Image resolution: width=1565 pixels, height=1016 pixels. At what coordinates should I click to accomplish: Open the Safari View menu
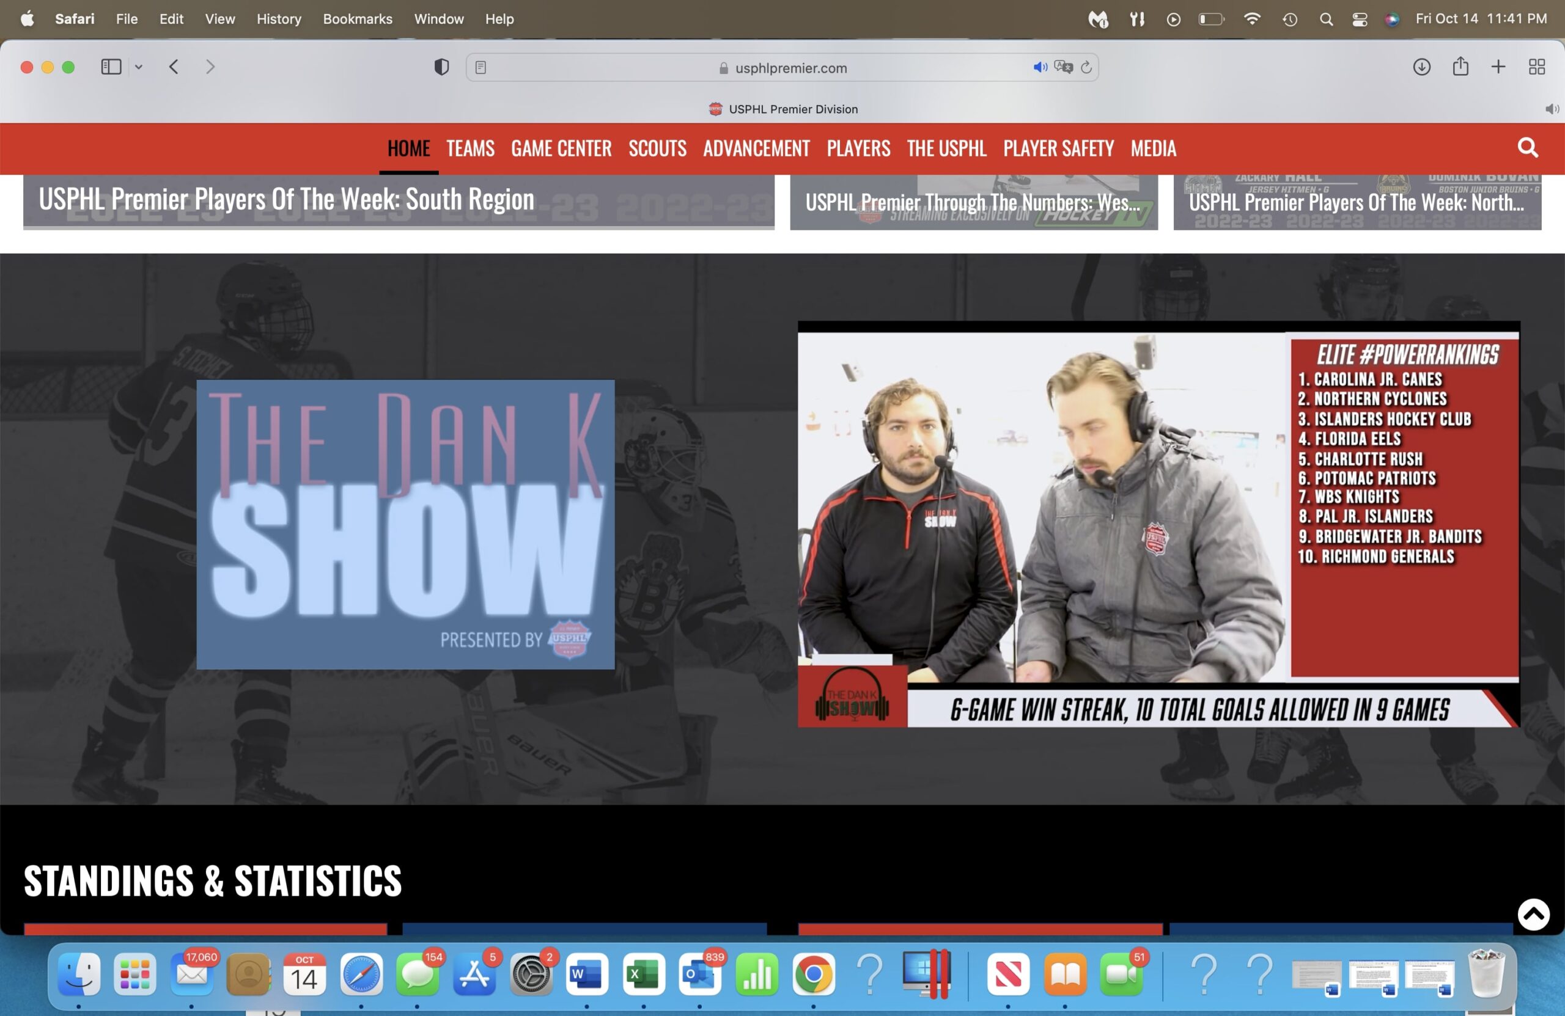tap(219, 19)
